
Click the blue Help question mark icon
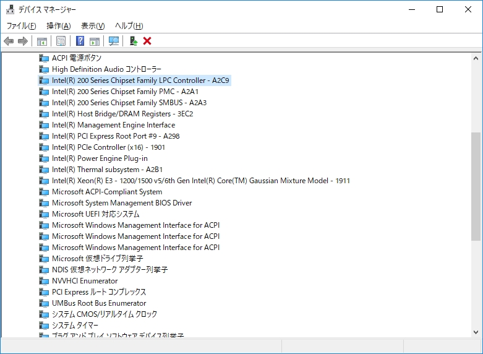pyautogui.click(x=80, y=41)
